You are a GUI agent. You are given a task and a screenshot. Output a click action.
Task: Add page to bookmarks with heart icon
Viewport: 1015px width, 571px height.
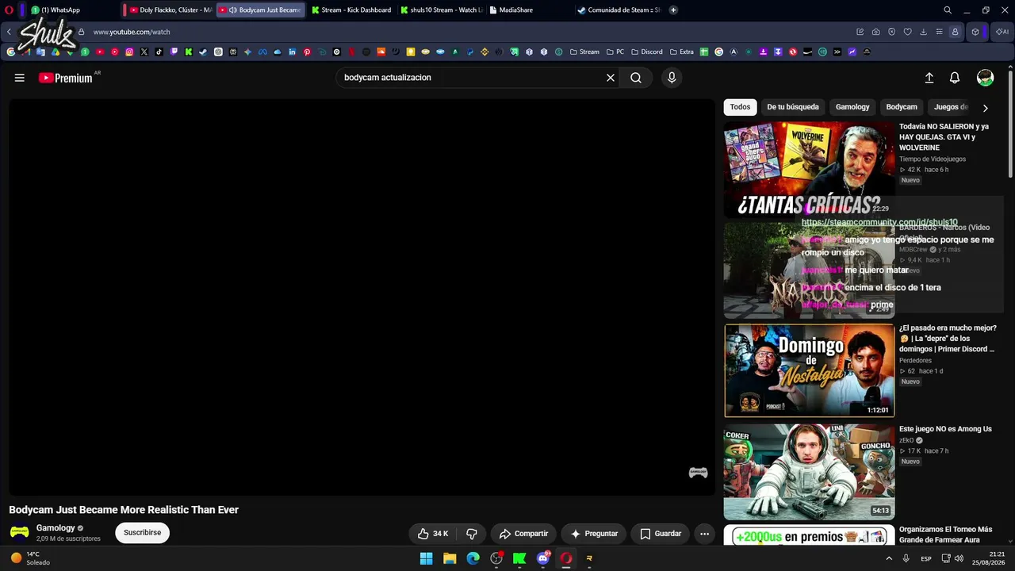click(x=907, y=32)
